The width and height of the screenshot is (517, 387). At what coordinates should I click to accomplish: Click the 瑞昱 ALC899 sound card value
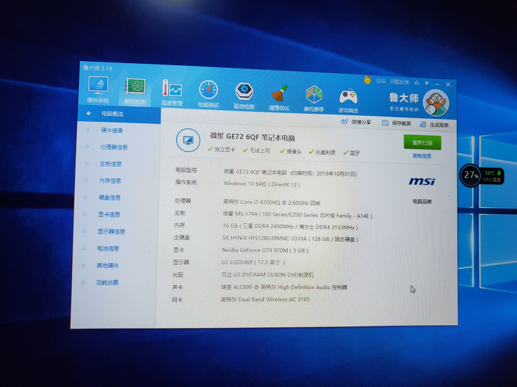tap(284, 287)
